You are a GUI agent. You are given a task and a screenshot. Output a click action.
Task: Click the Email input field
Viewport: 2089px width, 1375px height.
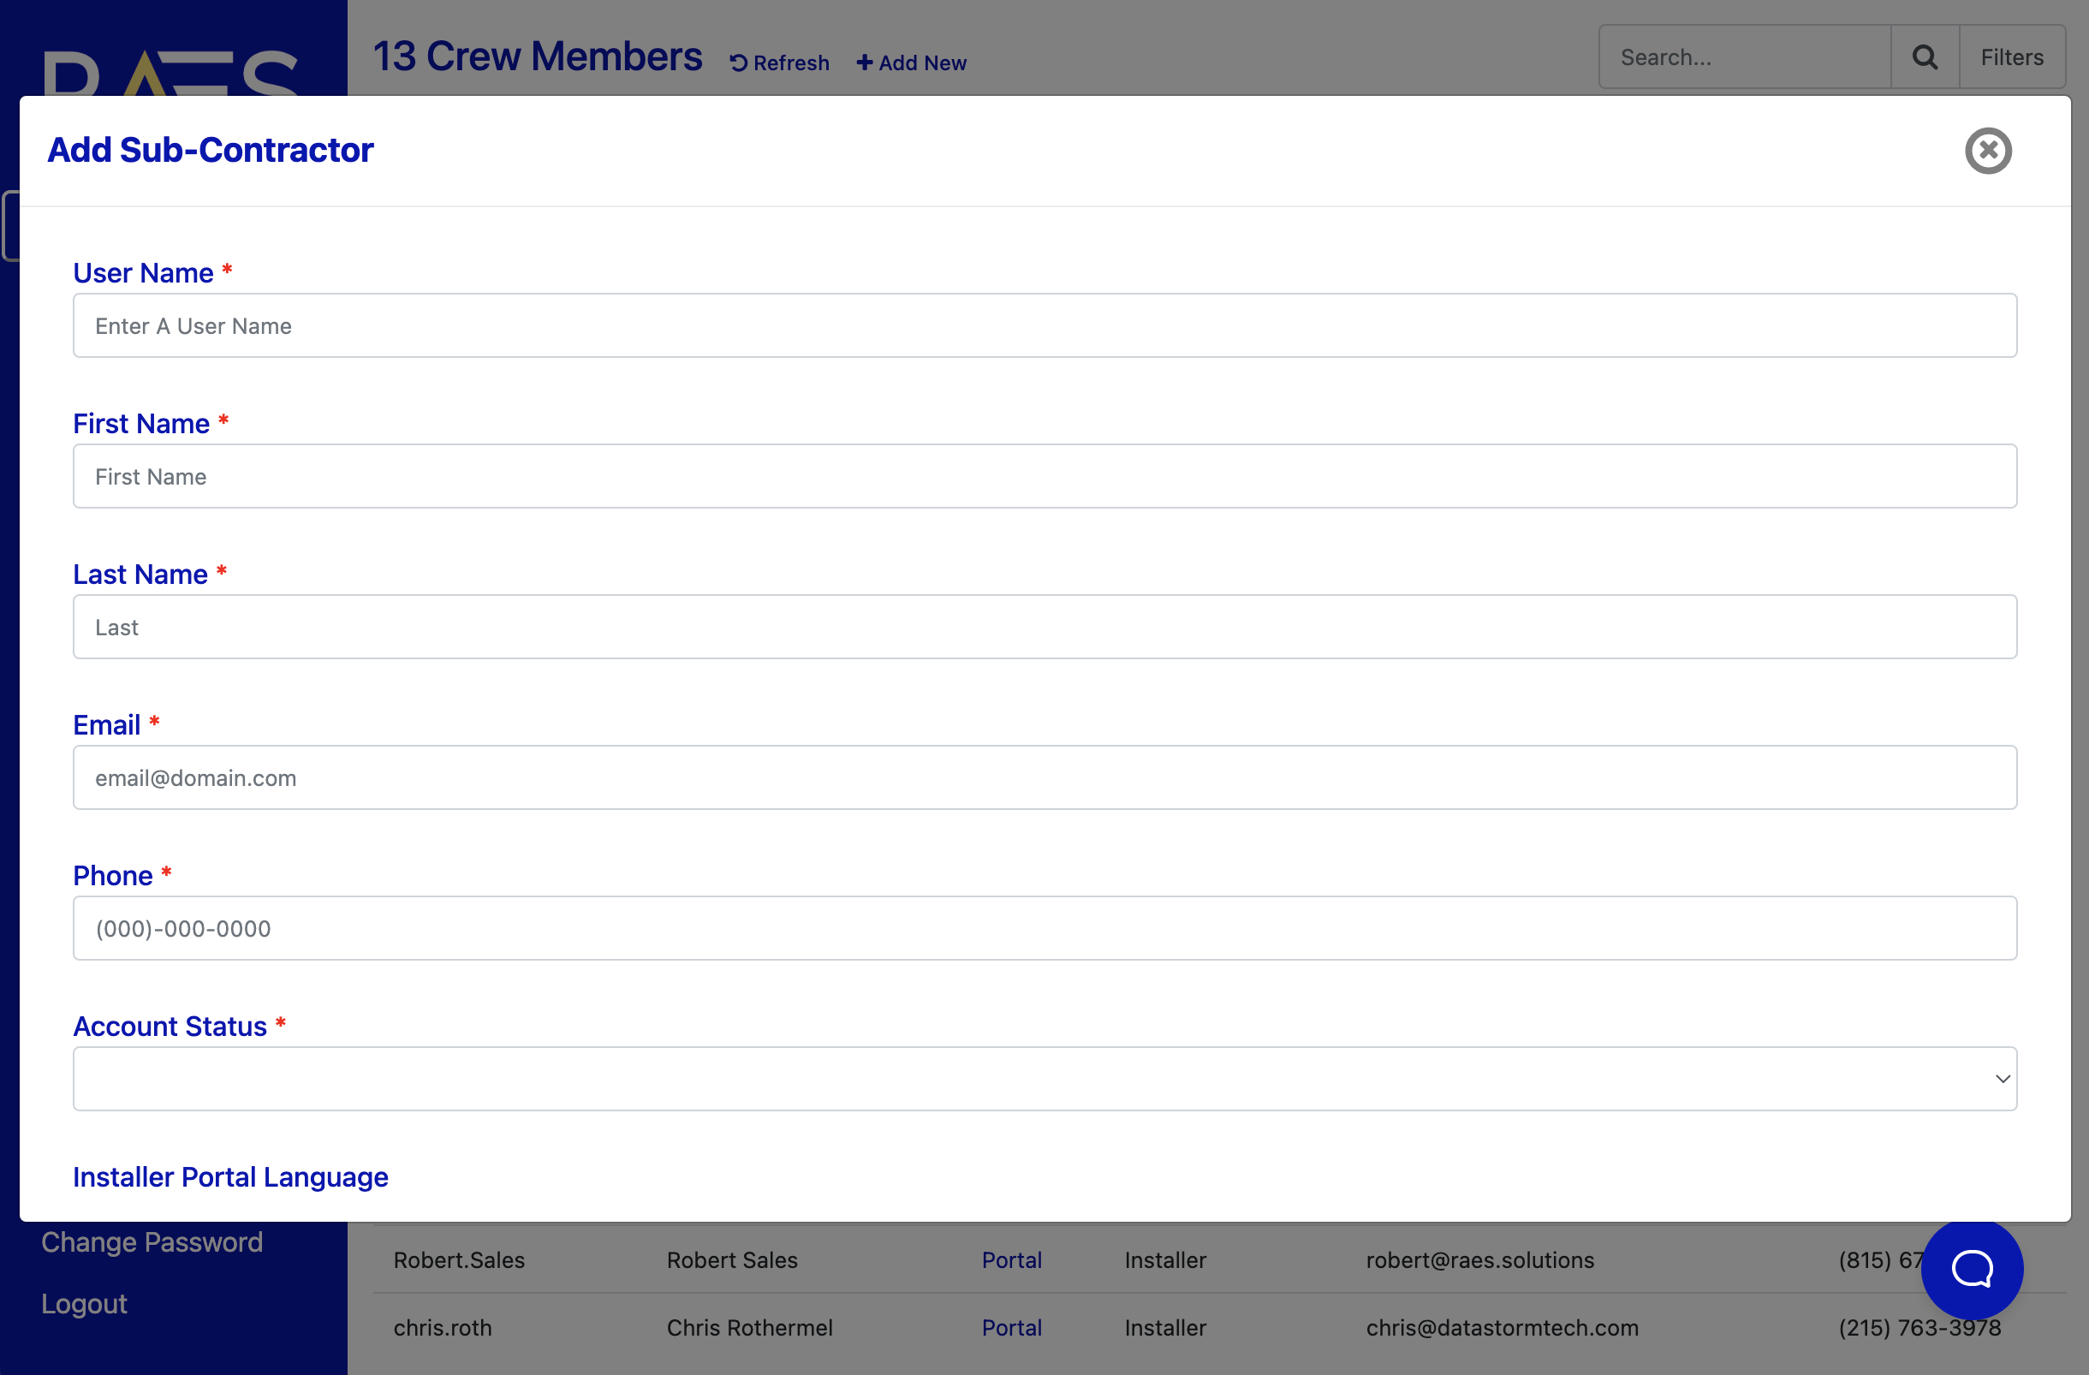click(x=1043, y=777)
